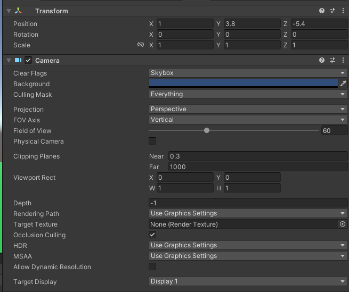349x292 pixels.
Task: Toggle Scale constrained proportions link icon
Action: [x=141, y=45]
